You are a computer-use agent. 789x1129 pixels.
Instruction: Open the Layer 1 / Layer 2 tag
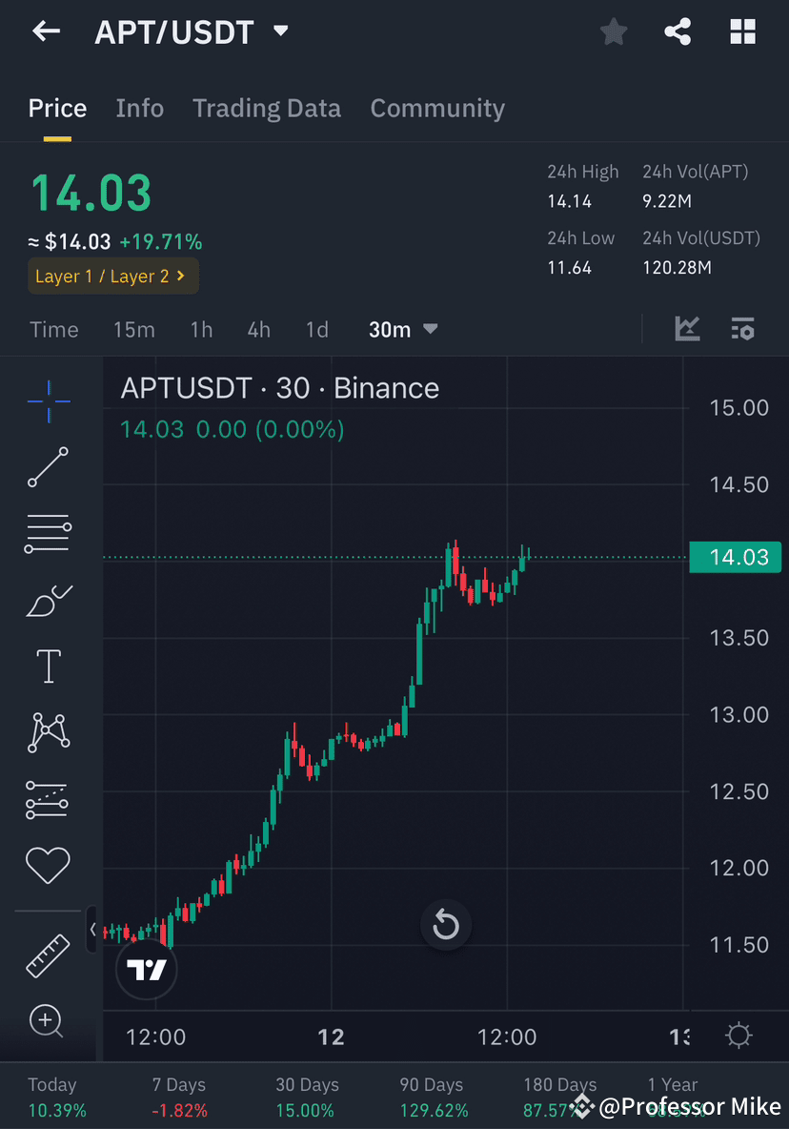click(x=112, y=276)
